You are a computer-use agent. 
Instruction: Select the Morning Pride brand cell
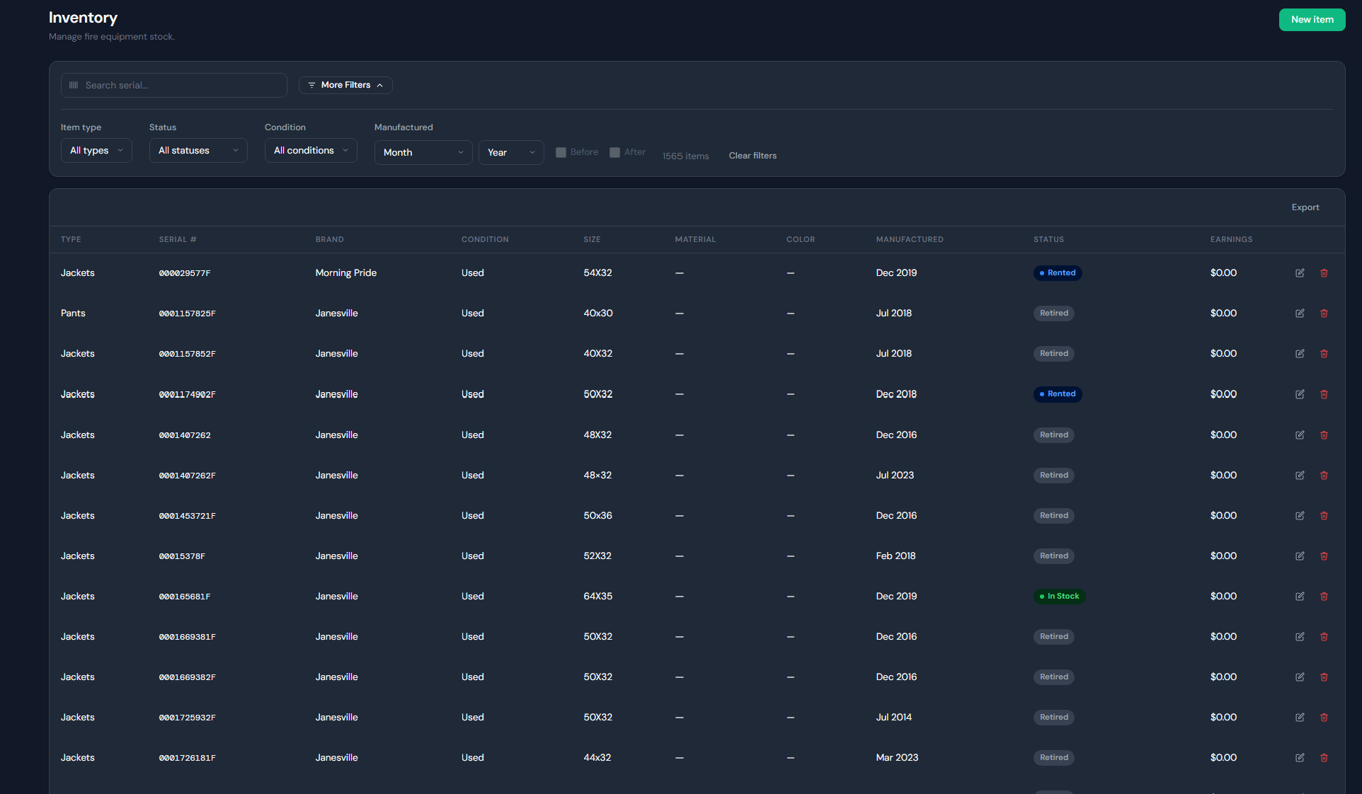coord(346,273)
